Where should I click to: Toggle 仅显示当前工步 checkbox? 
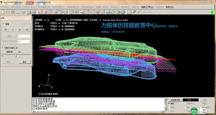point(3,48)
